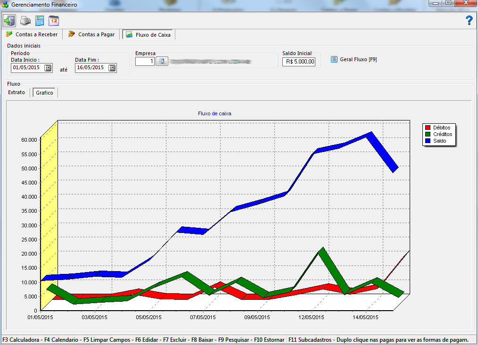Select the Fluxo de Caixa tab
Viewport: 478px width, 345px height.
click(x=148, y=34)
